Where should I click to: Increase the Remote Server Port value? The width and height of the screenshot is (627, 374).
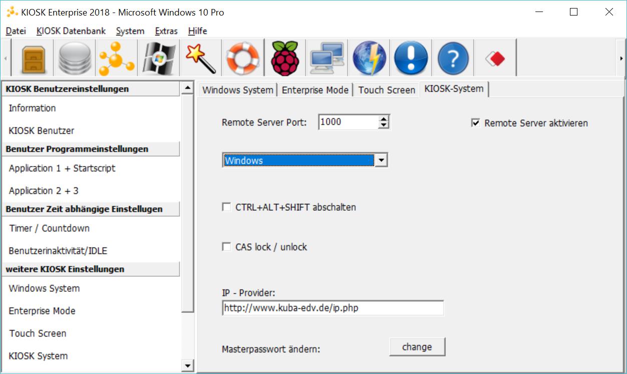pos(384,119)
